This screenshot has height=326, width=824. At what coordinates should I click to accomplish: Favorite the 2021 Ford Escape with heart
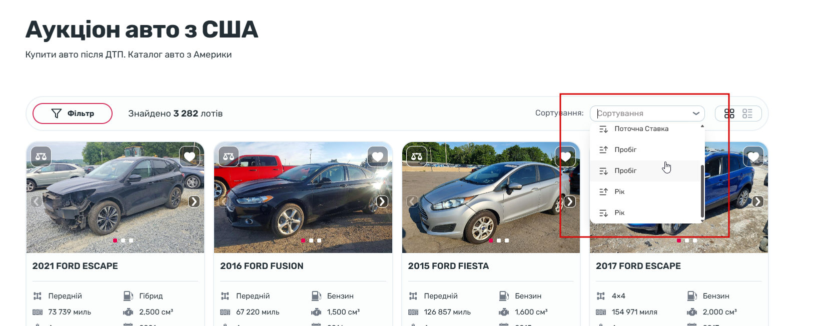(x=190, y=156)
